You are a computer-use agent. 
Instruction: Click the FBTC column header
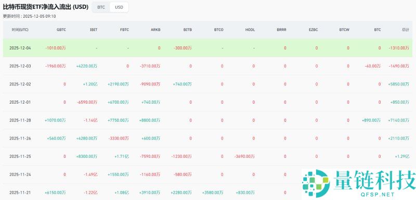(124, 30)
